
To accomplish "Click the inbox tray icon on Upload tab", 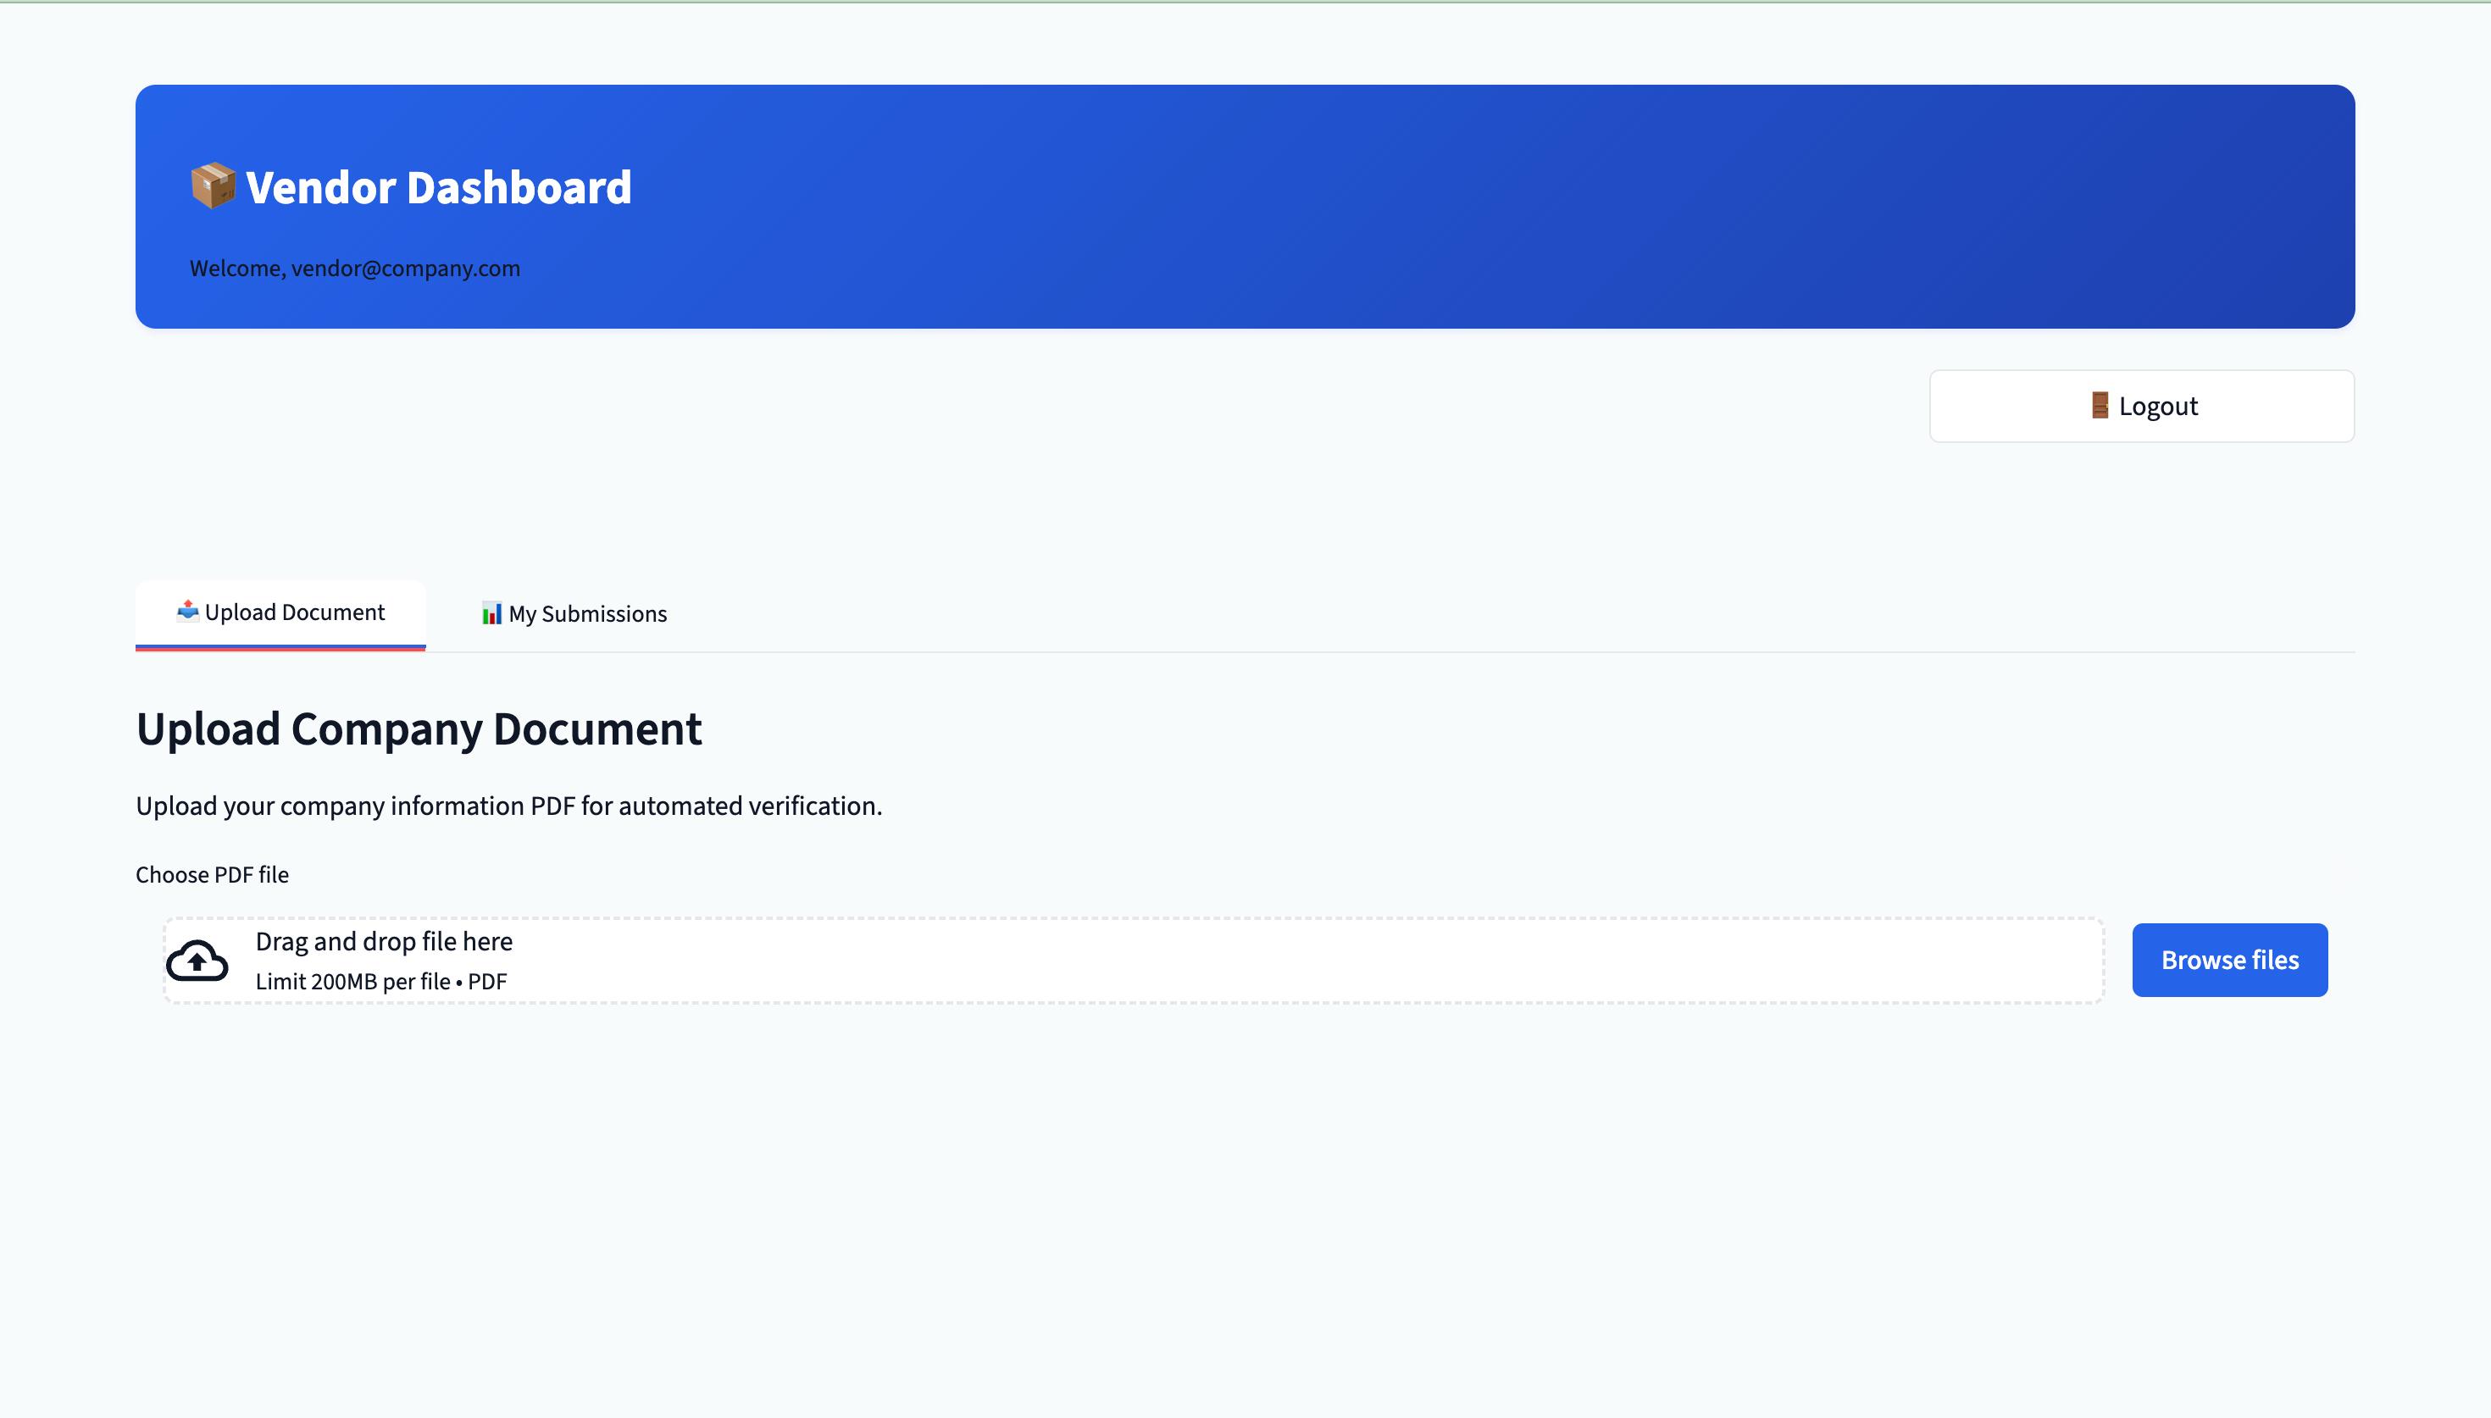I will tap(187, 611).
